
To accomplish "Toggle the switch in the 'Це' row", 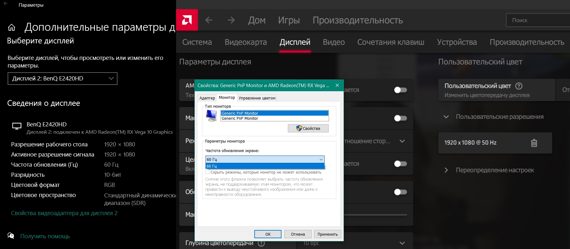I will [400, 164].
